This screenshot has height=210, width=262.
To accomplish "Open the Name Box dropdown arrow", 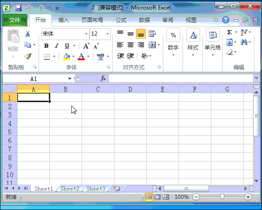I will 70,79.
